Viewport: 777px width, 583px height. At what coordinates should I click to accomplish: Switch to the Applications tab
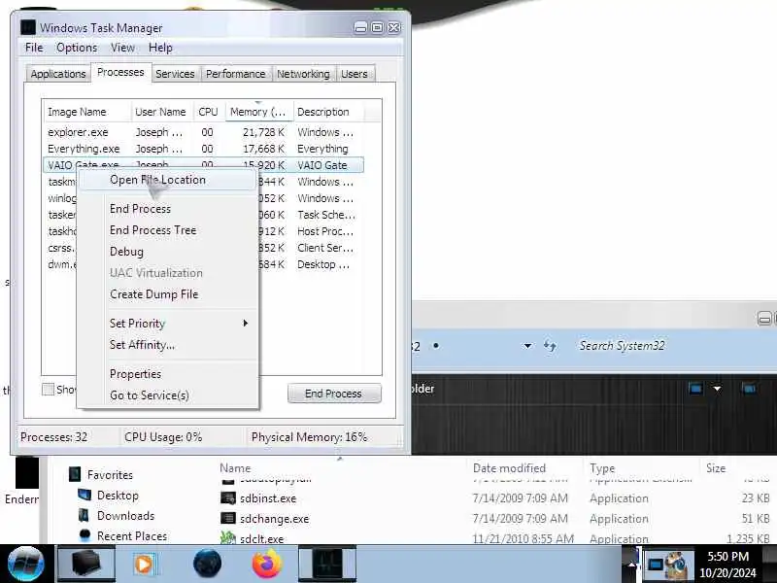pos(58,74)
